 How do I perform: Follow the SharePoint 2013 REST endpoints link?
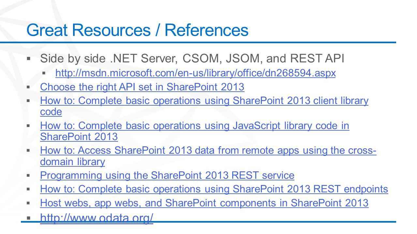[214, 189]
